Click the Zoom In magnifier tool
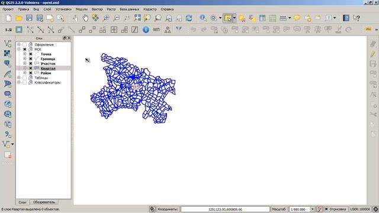Screen dimensions: 379x213 (106, 18)
